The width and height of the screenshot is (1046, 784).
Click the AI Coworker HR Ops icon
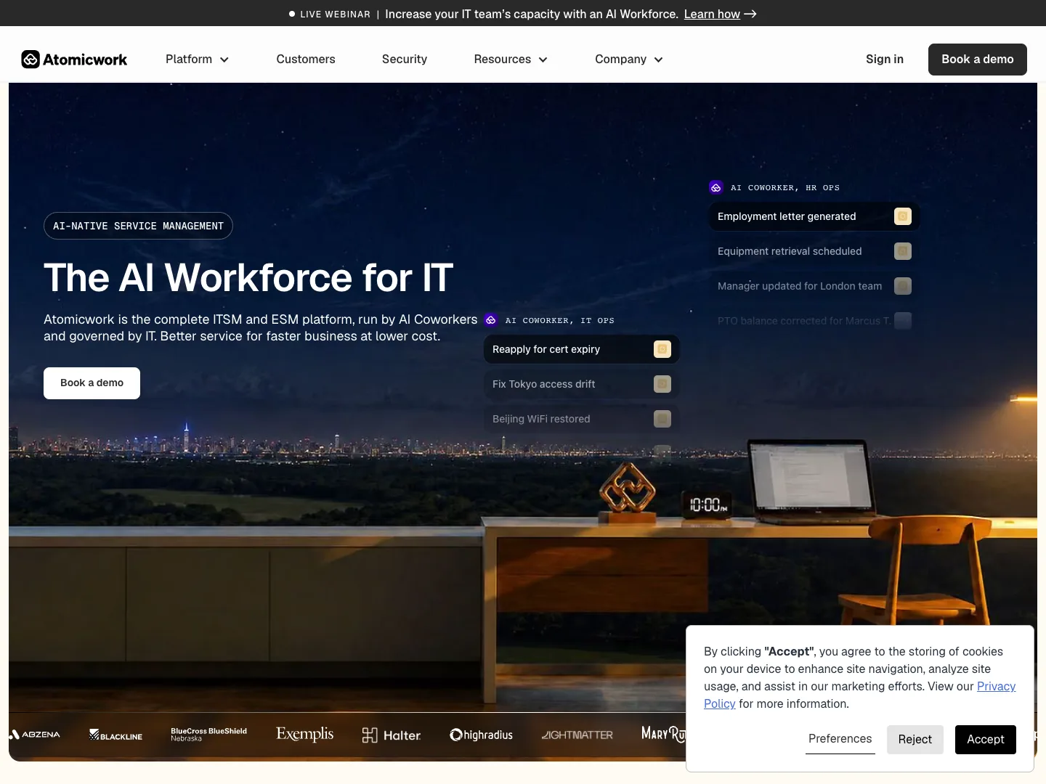pos(715,187)
